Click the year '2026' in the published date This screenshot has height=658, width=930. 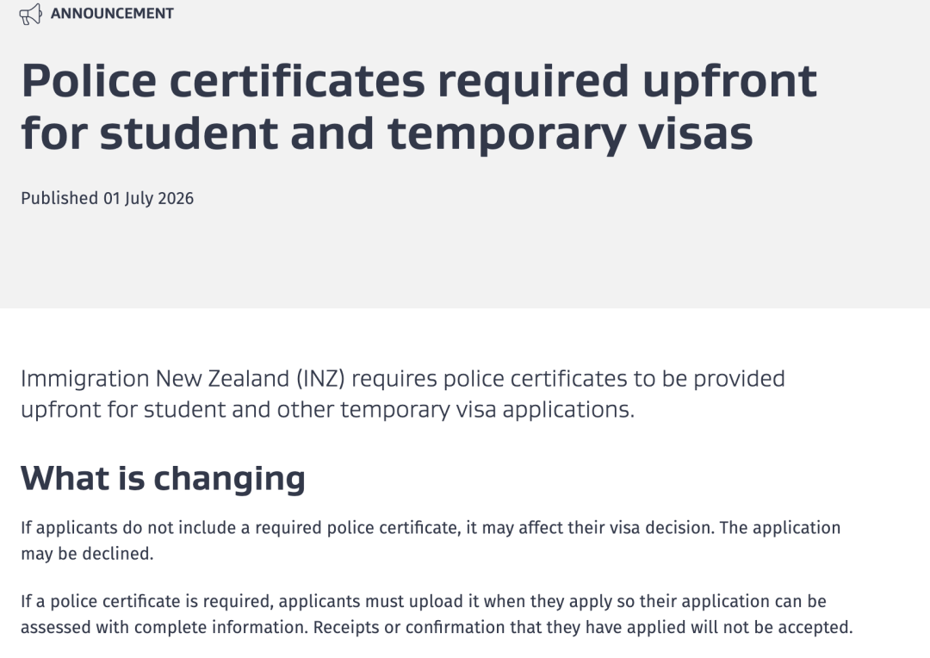point(176,198)
